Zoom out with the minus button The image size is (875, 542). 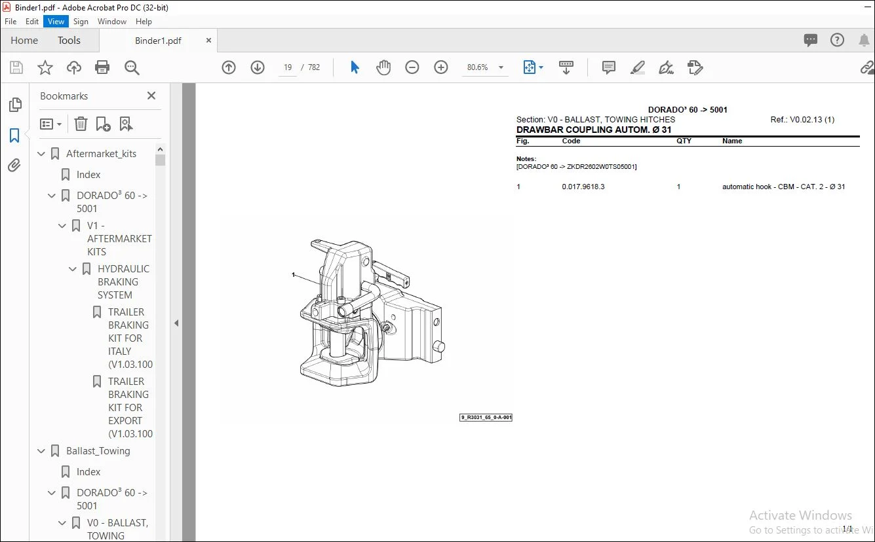(x=412, y=67)
